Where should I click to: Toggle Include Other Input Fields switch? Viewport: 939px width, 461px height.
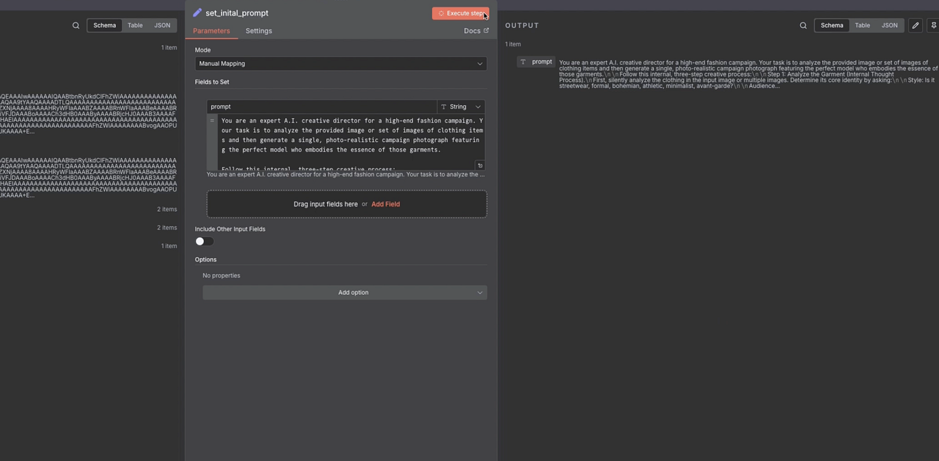pos(205,241)
